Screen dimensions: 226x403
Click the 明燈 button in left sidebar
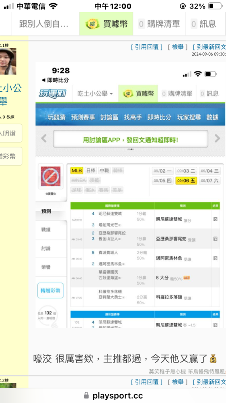(x=10, y=133)
